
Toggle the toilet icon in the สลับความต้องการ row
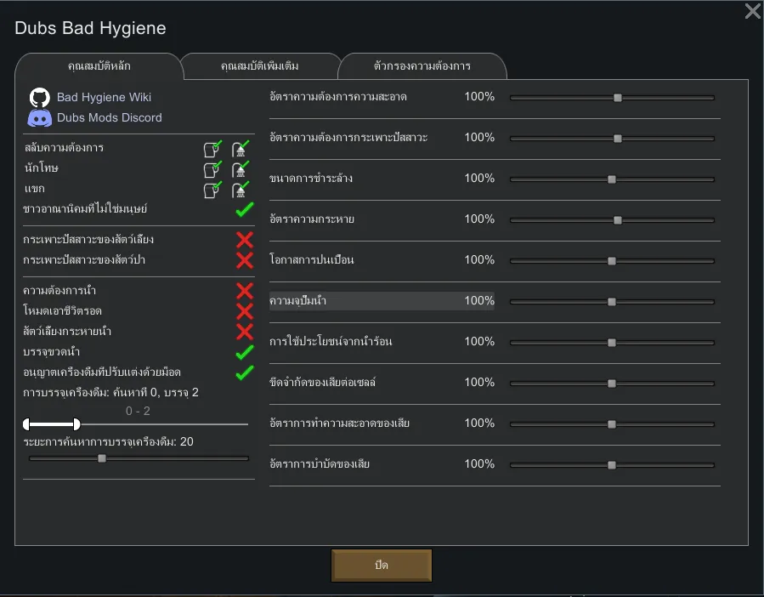[212, 149]
